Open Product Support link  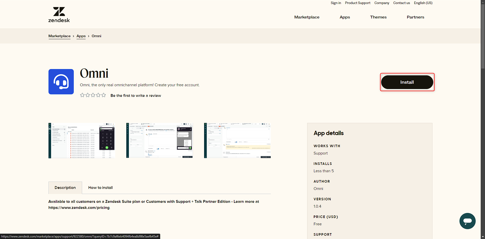coord(358,3)
